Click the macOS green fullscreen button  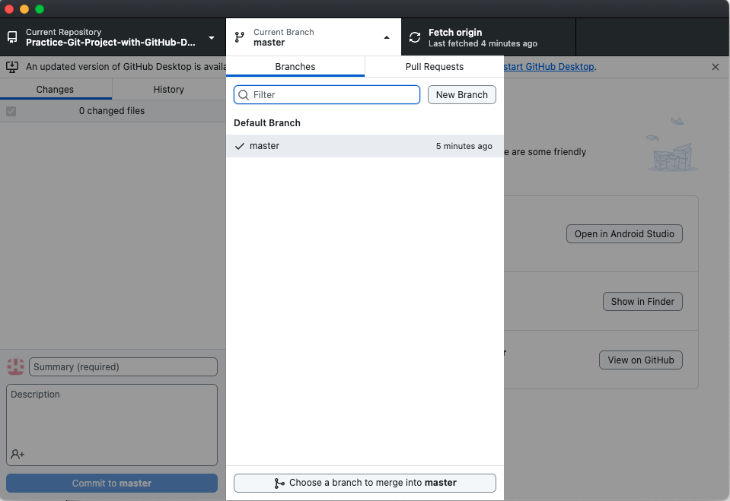coord(40,9)
